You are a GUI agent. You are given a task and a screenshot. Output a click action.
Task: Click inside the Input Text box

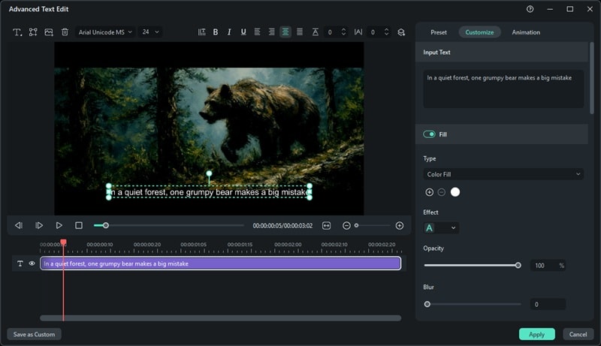tap(503, 89)
